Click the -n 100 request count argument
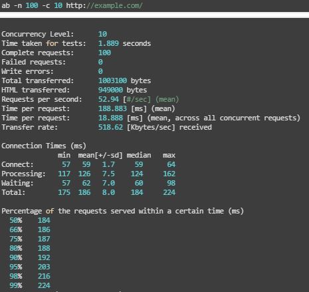This screenshot has height=292, width=309. [26, 5]
